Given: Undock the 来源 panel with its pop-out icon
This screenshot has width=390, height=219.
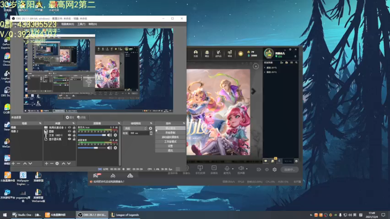Looking at the screenshot, I should click(x=74, y=123).
